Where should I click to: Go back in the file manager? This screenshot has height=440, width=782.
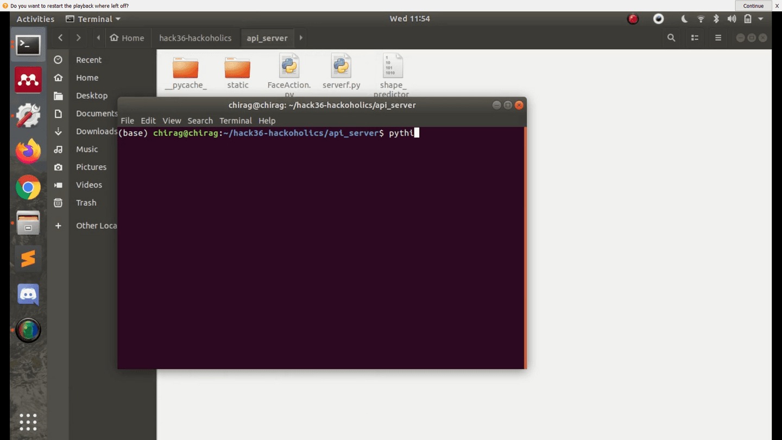pos(60,37)
